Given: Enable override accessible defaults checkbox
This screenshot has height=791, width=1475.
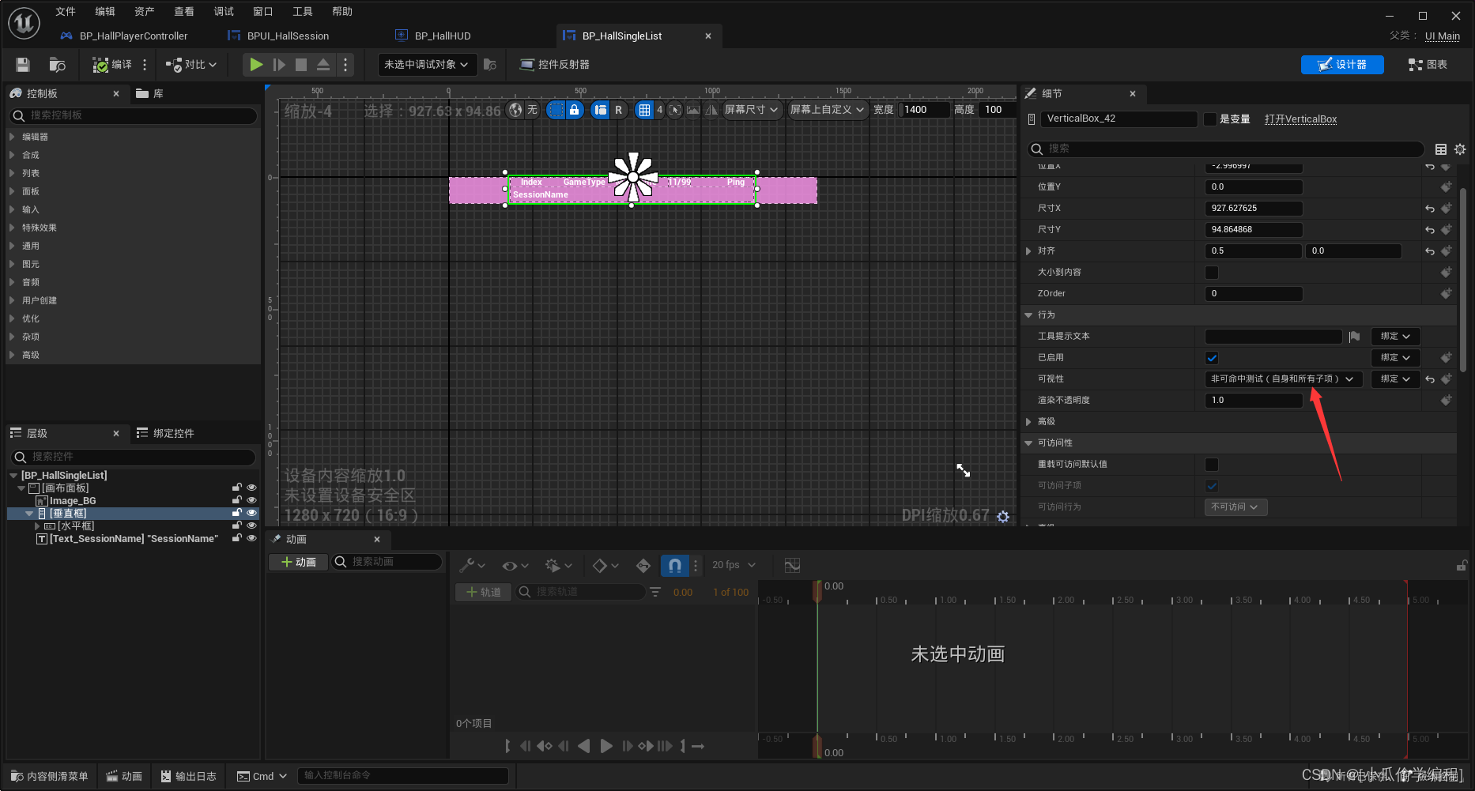Looking at the screenshot, I should [1212, 465].
